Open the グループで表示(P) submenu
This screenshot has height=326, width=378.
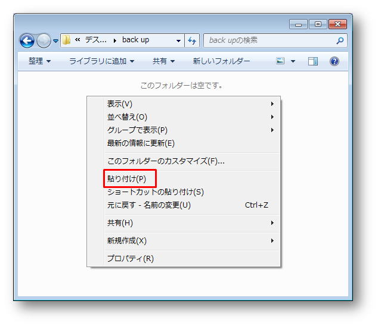tap(193, 130)
